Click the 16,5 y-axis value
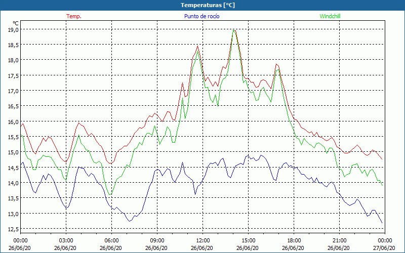The image size is (405, 253). click(14, 106)
